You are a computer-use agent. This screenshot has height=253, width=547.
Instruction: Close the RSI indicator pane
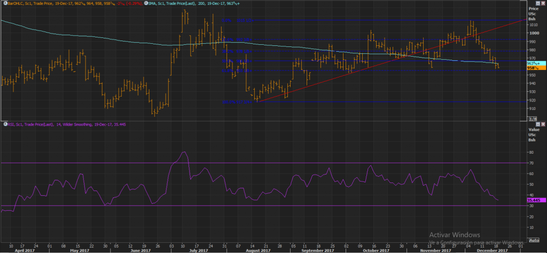coord(543,124)
